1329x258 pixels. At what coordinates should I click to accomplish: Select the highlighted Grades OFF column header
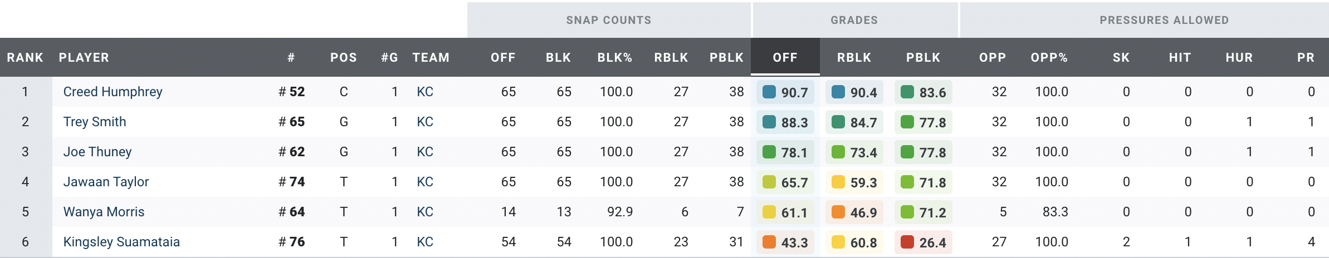(x=785, y=57)
